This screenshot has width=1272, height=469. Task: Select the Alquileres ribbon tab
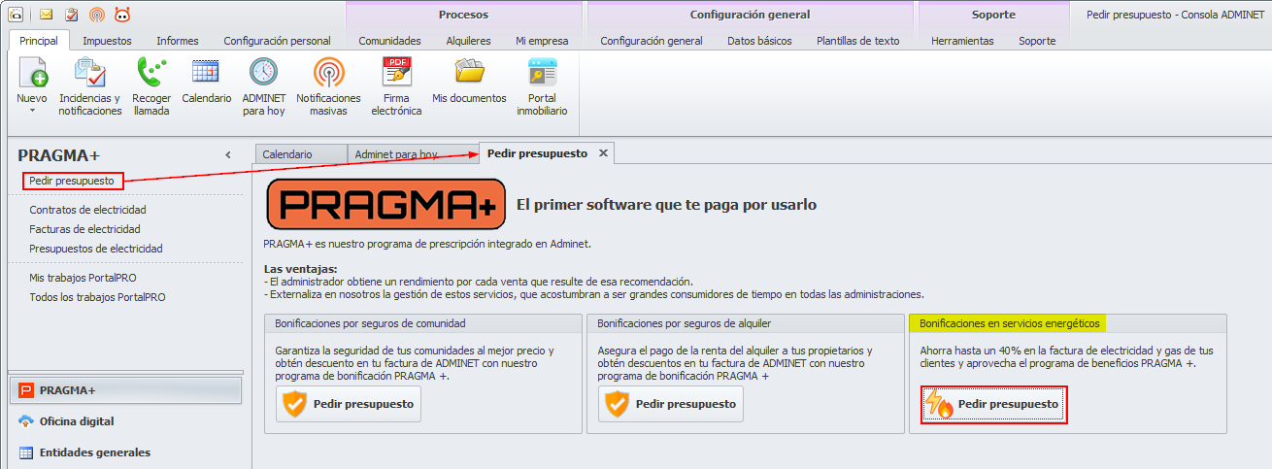[468, 41]
